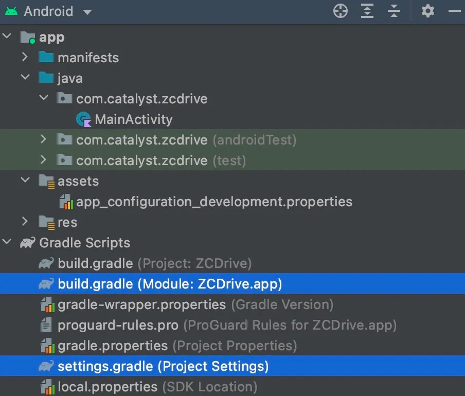Viewport: 465px width, 396px height.
Task: Select build.gradle (Module: ZCDrive.app) file name
Action: coord(170,284)
